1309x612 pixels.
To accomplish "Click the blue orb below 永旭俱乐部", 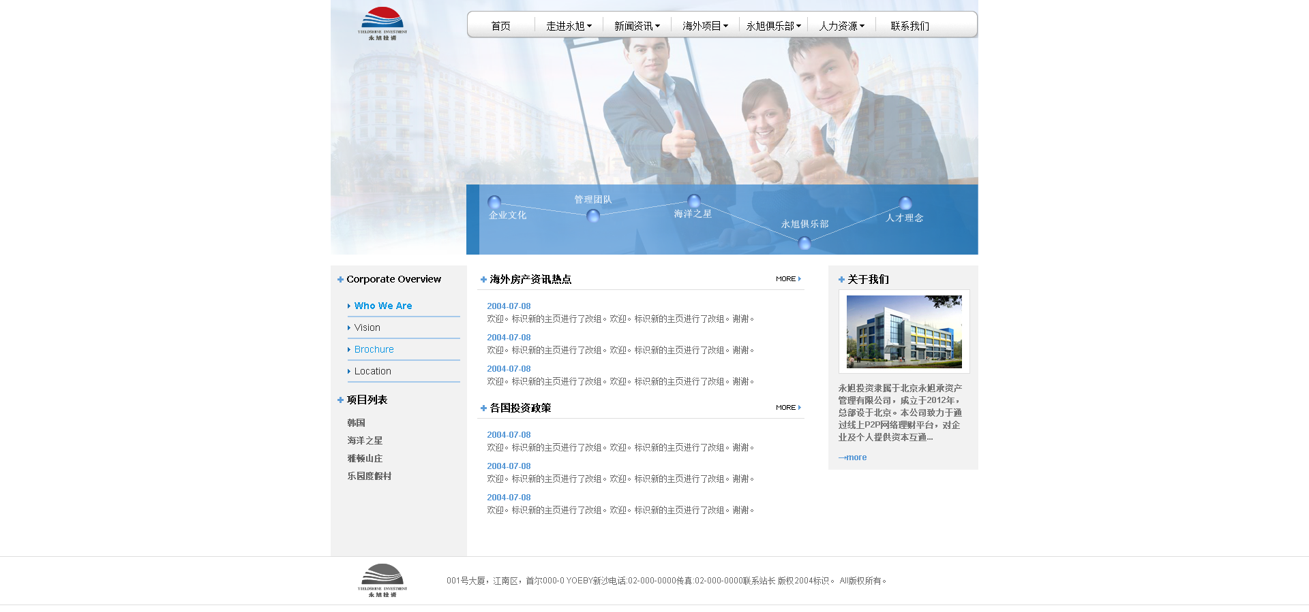I will [804, 243].
